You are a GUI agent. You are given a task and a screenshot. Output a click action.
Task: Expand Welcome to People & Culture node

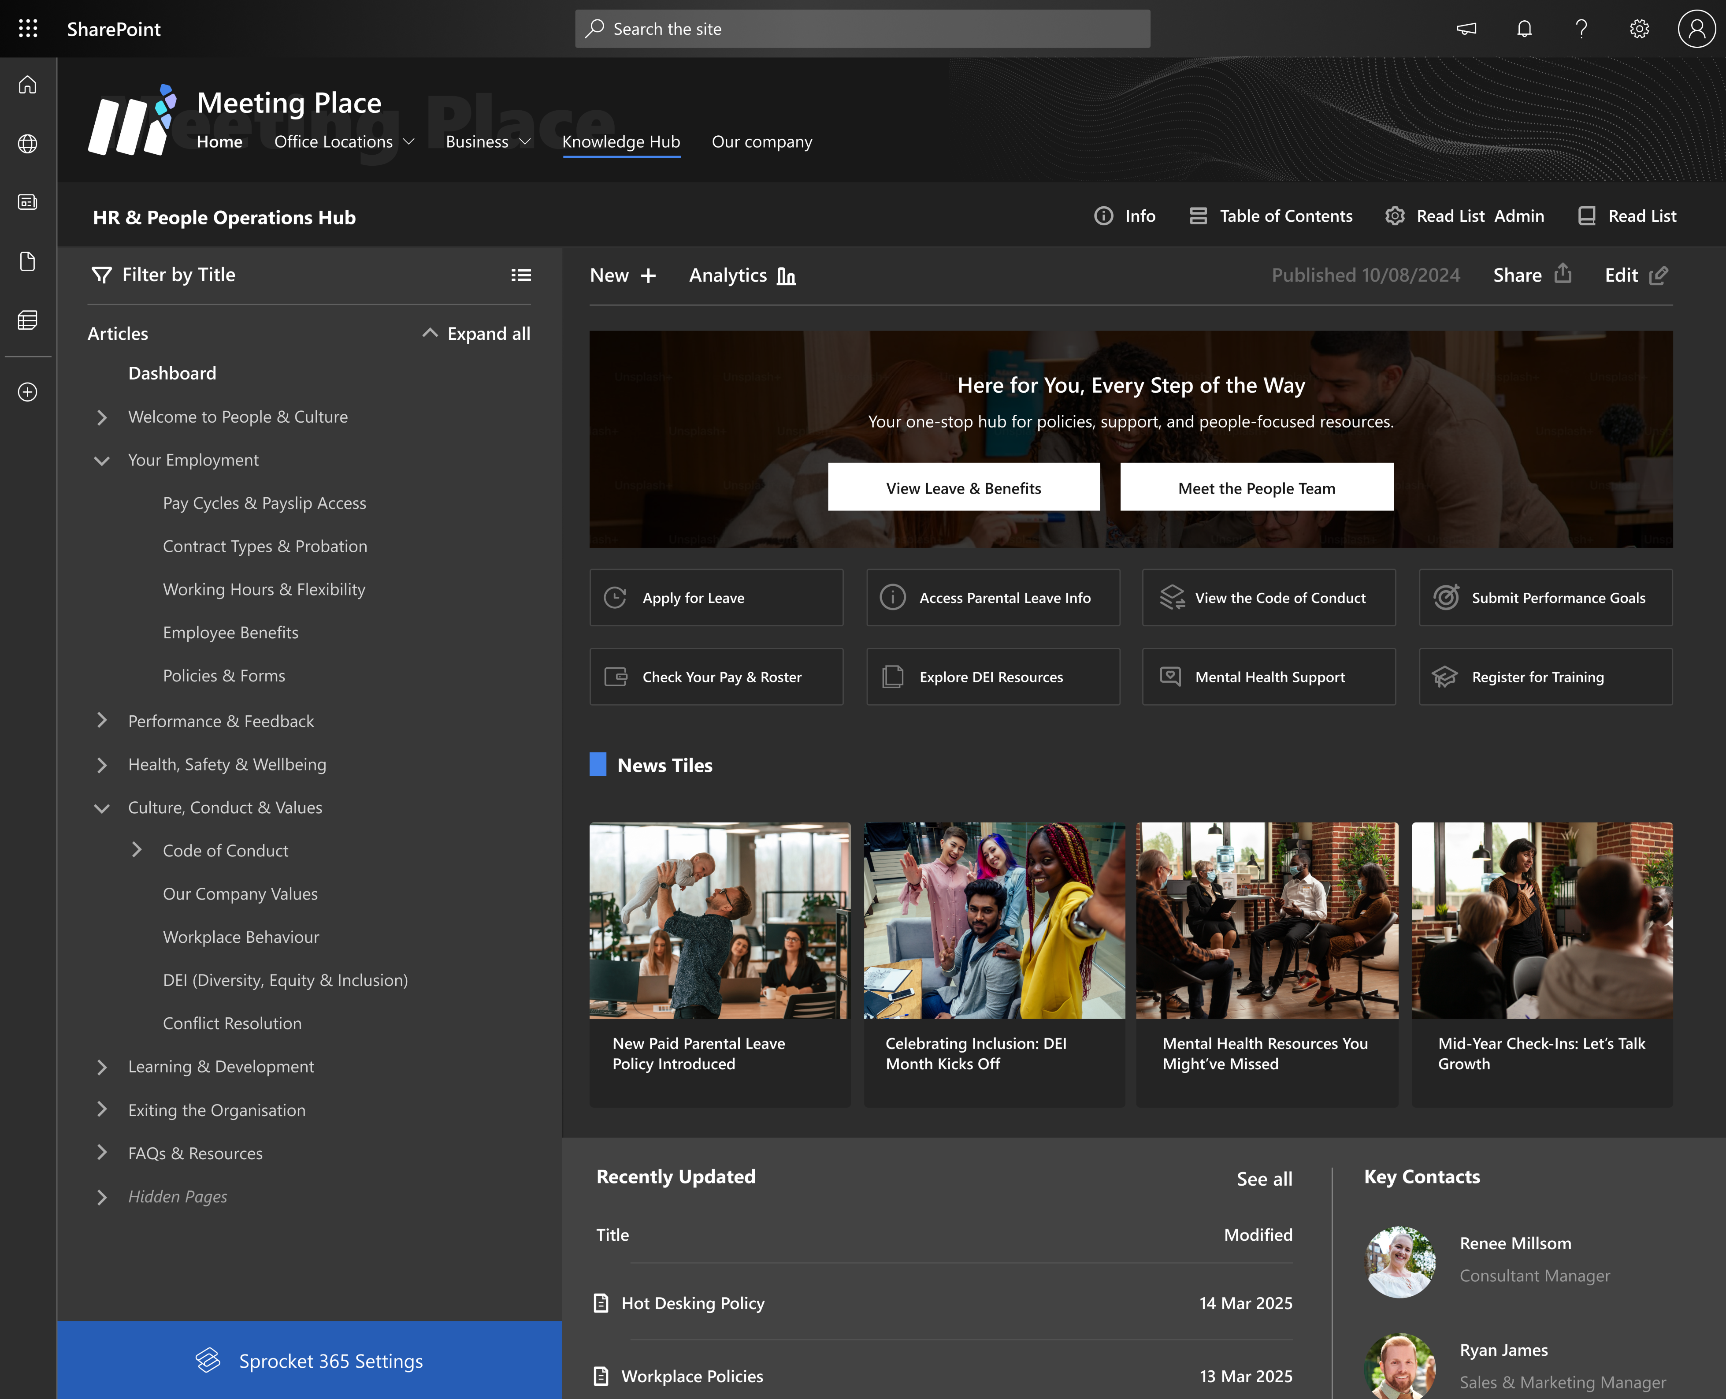[101, 417]
